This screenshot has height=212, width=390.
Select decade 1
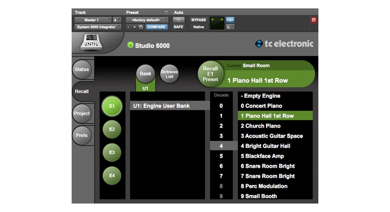click(221, 116)
